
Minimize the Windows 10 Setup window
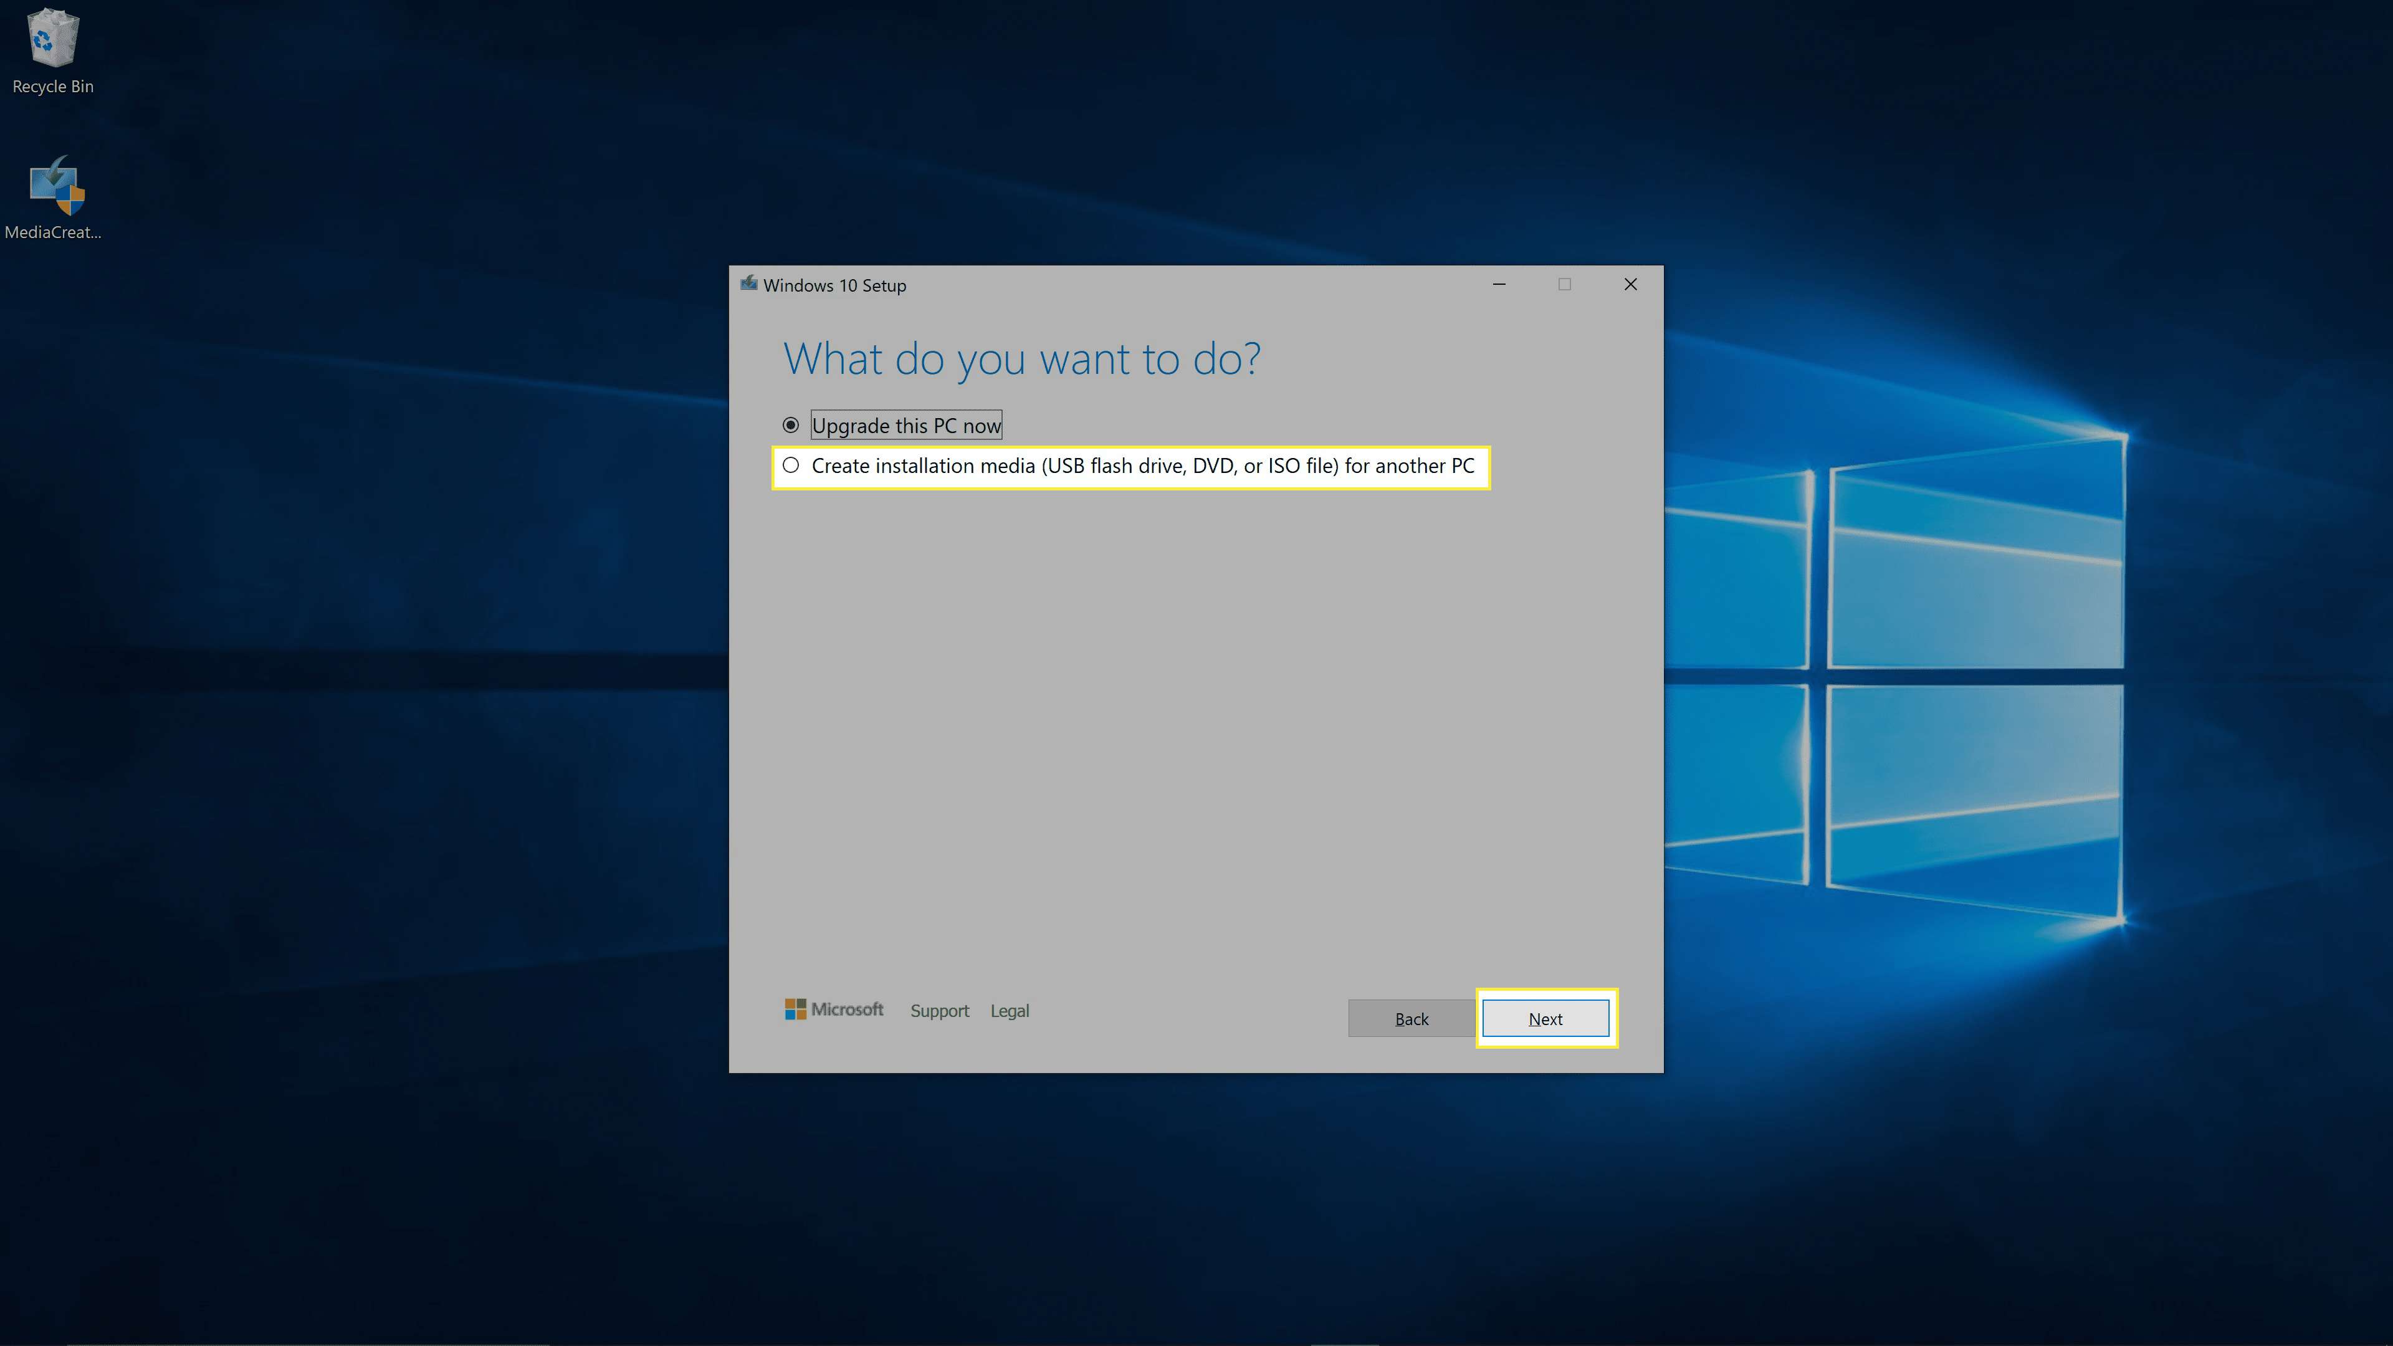pyautogui.click(x=1499, y=284)
